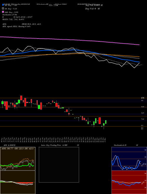Click the 'CL: 7.54' closing price text

[x=54, y=5]
